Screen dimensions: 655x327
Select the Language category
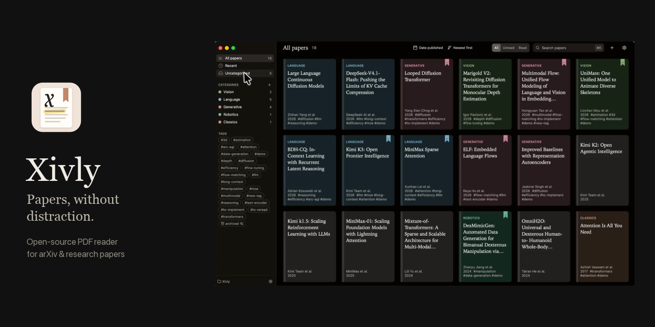pos(245,100)
